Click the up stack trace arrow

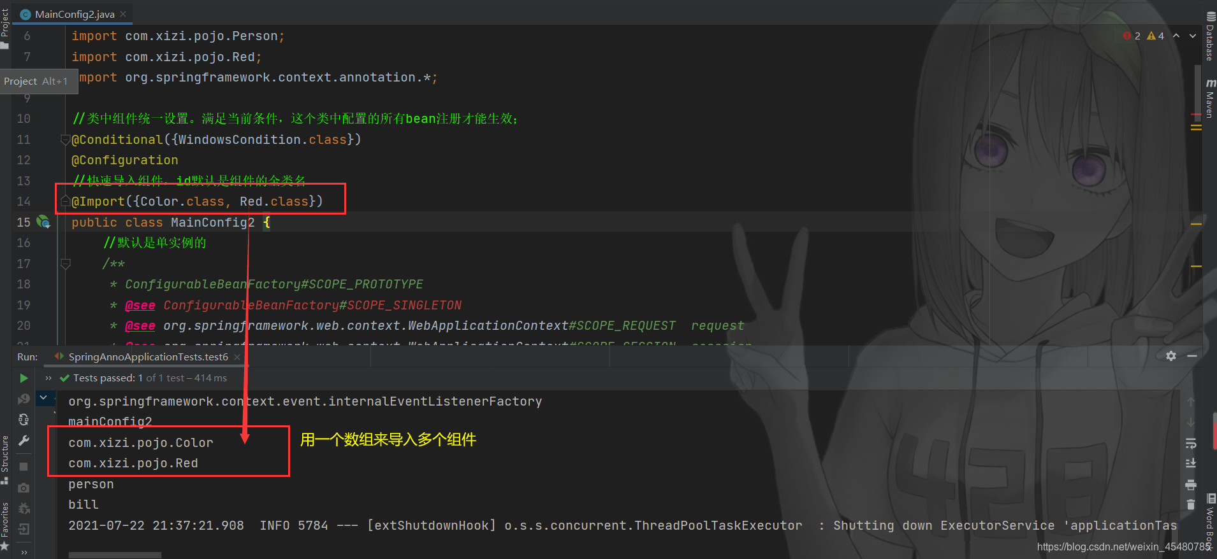click(x=1191, y=402)
